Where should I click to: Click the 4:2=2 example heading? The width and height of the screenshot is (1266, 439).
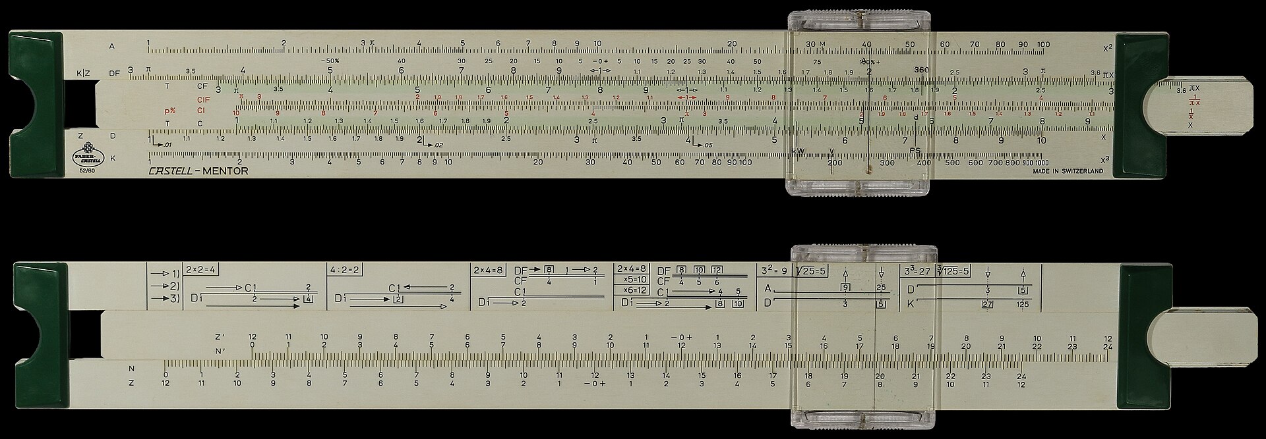click(x=344, y=271)
